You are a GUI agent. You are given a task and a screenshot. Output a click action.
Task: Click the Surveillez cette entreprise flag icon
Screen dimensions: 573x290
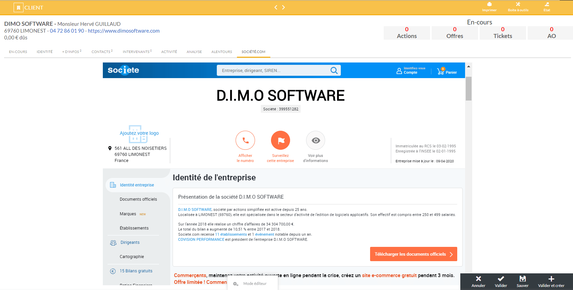click(x=280, y=140)
